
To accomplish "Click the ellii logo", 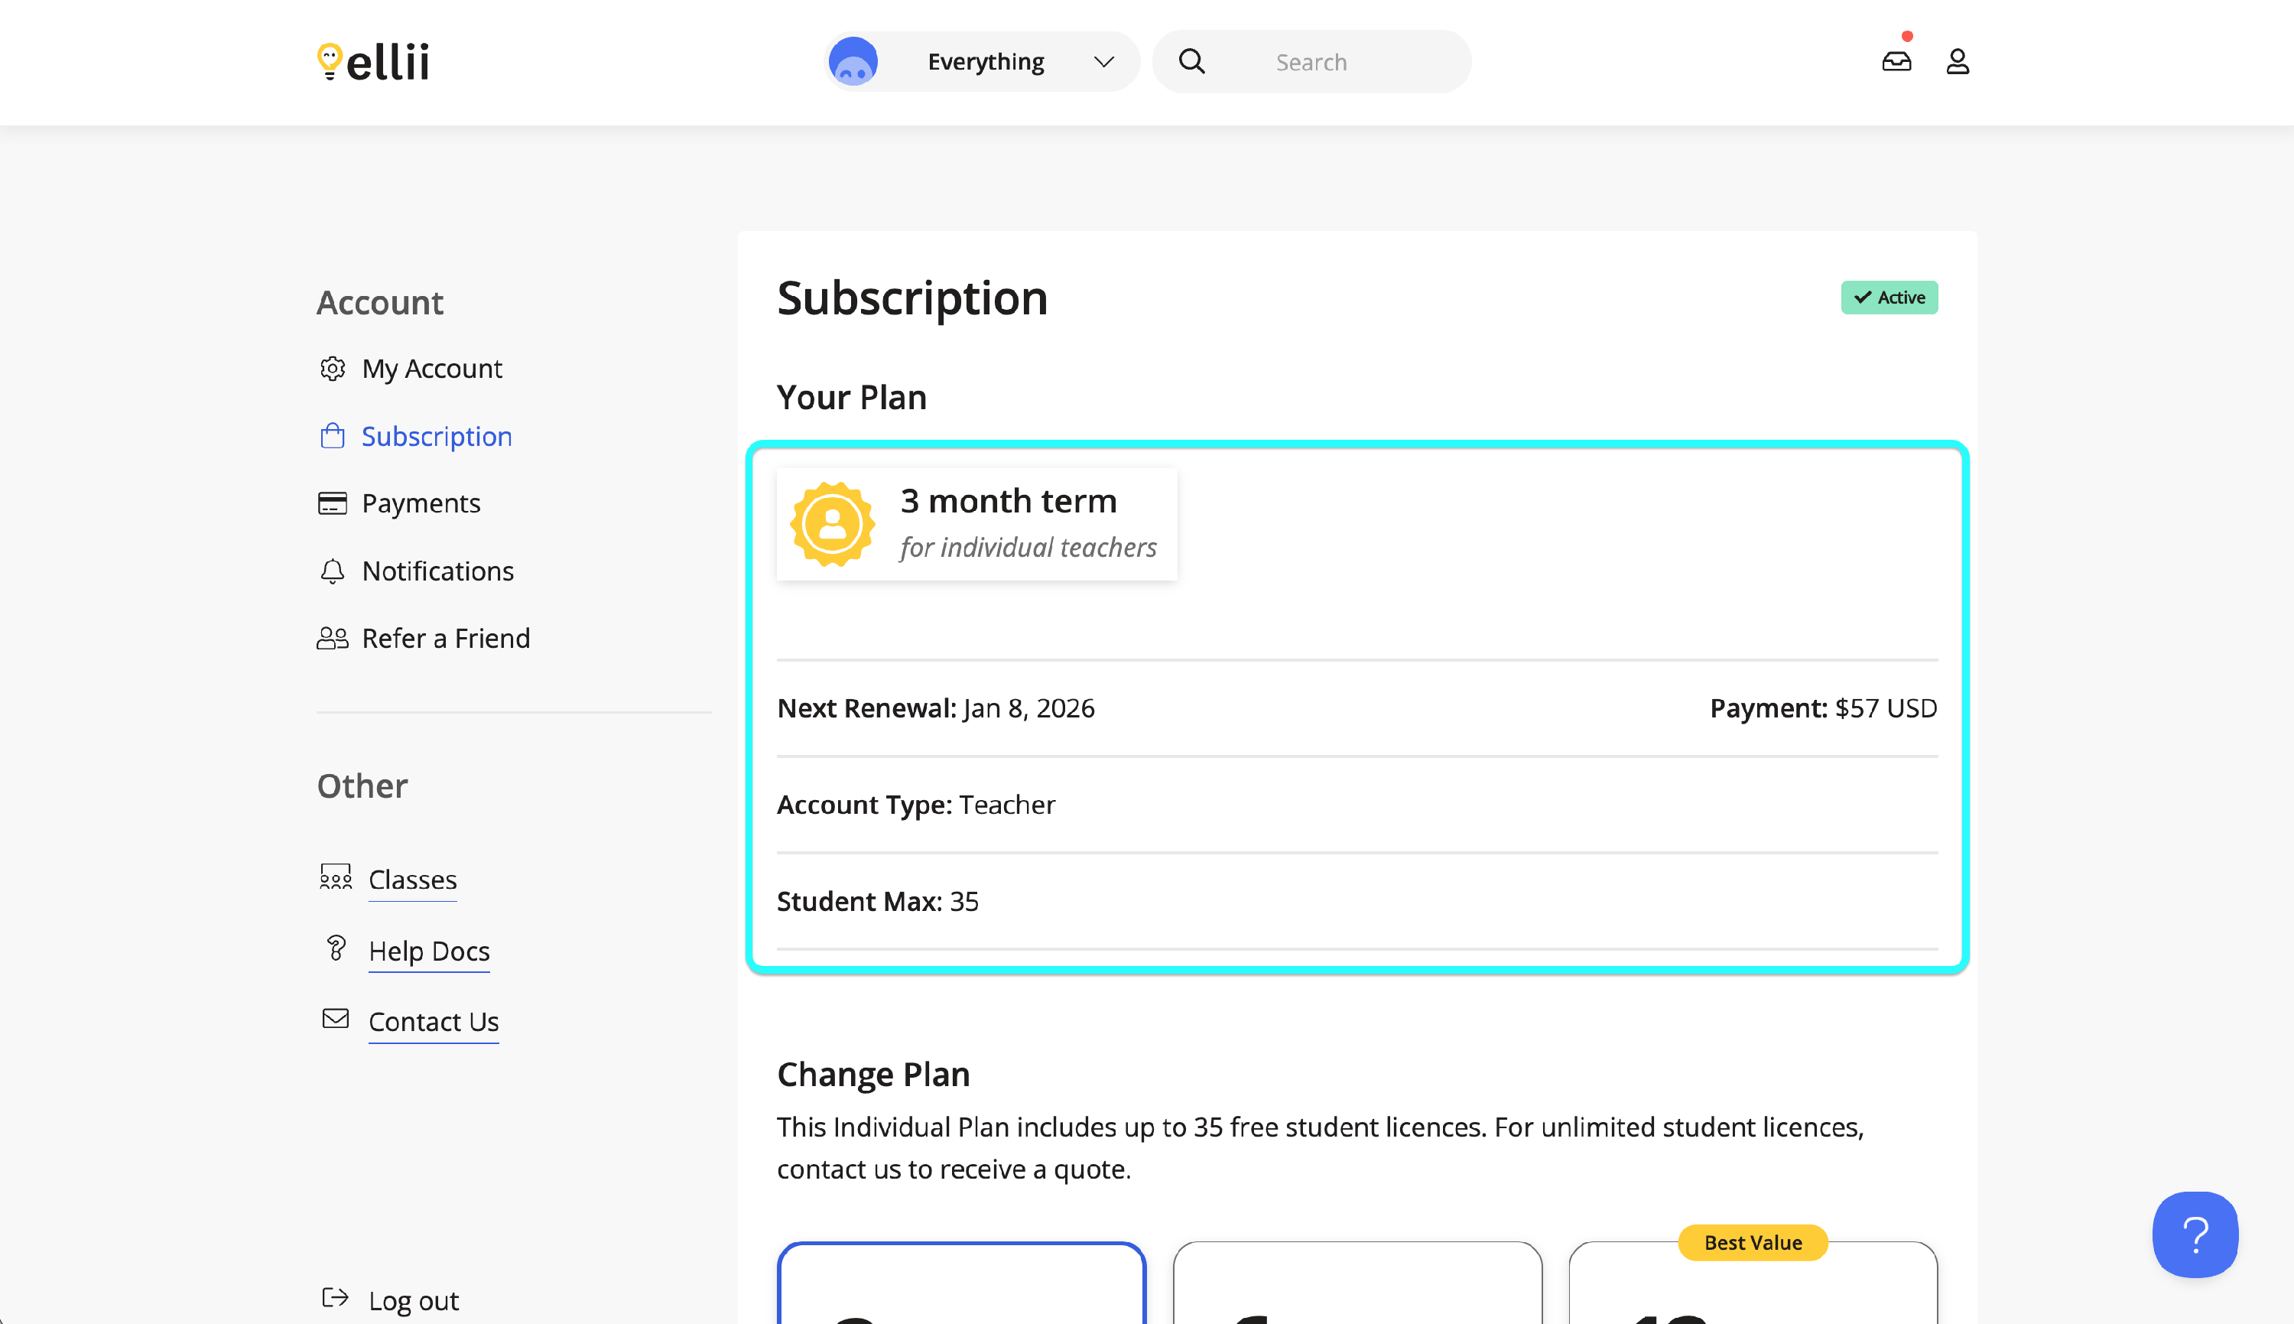I will point(372,62).
